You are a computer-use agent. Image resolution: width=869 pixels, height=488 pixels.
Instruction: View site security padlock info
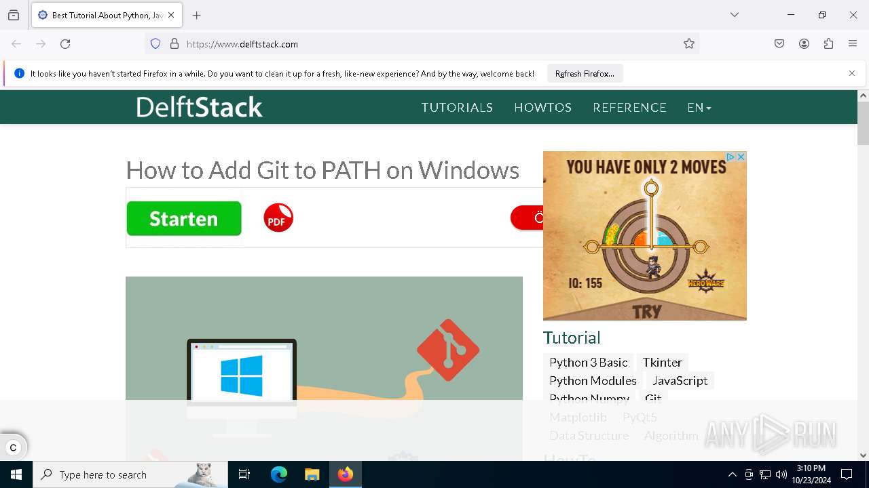coord(174,44)
